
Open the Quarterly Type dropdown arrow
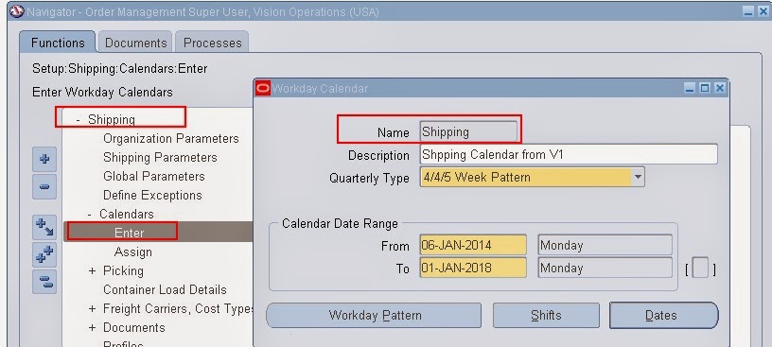(x=638, y=177)
